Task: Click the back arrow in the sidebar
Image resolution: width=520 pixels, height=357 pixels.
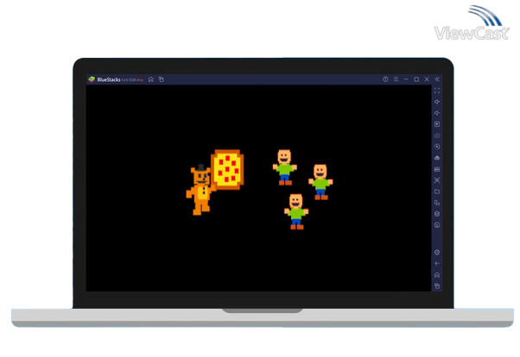Action: click(x=437, y=264)
